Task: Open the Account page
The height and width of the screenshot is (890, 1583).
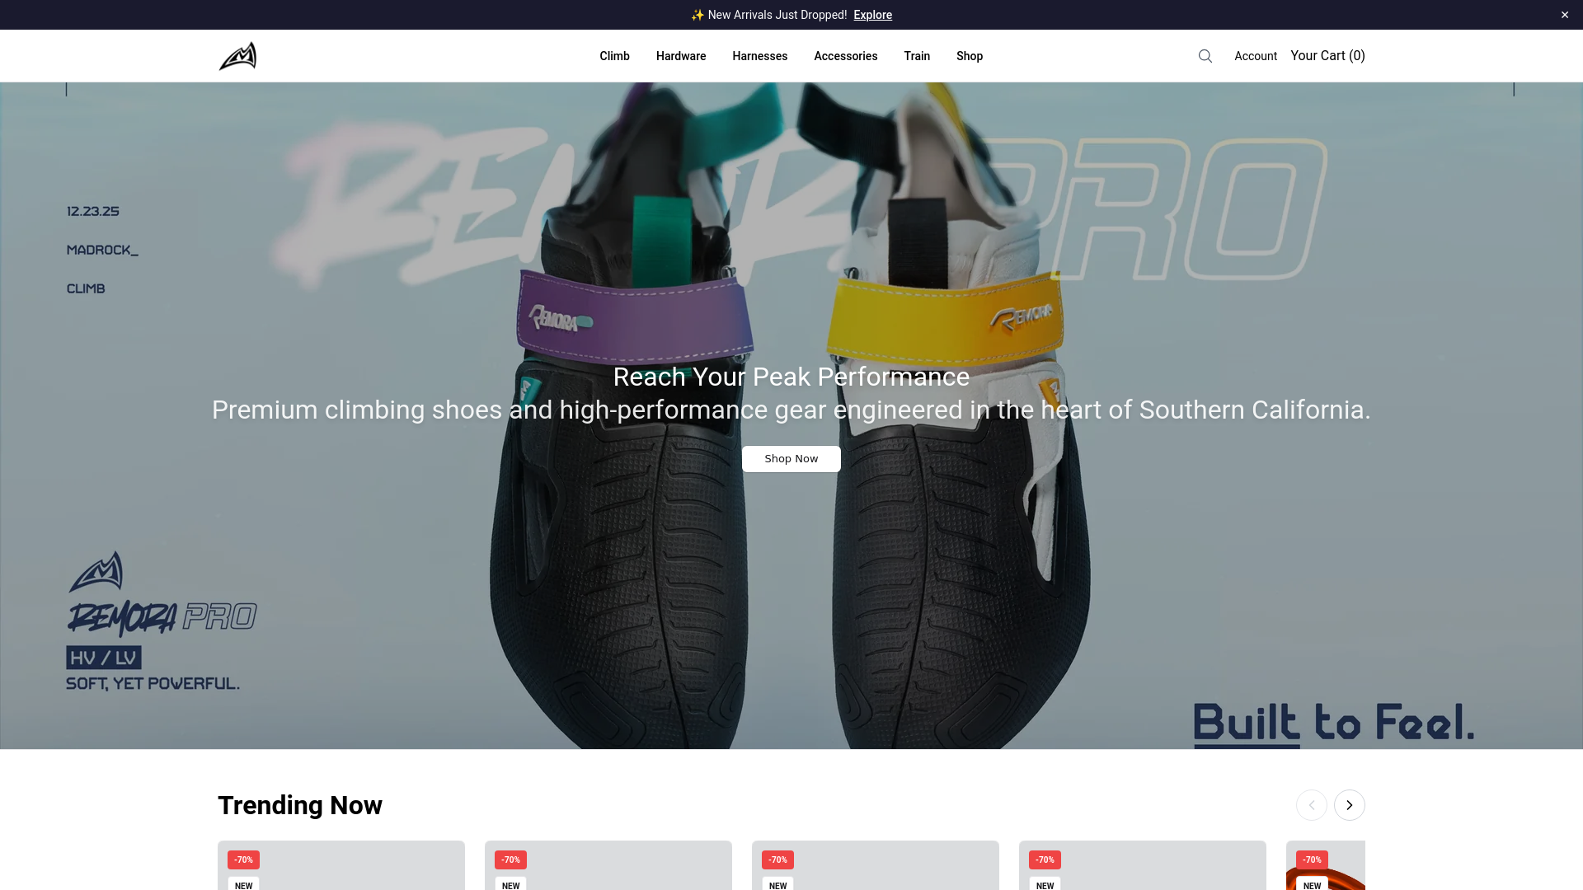Action: (1256, 56)
